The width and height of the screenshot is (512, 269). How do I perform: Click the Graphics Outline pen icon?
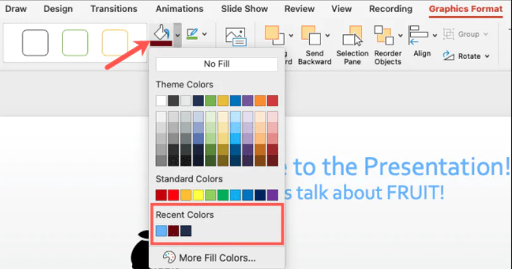tap(192, 34)
